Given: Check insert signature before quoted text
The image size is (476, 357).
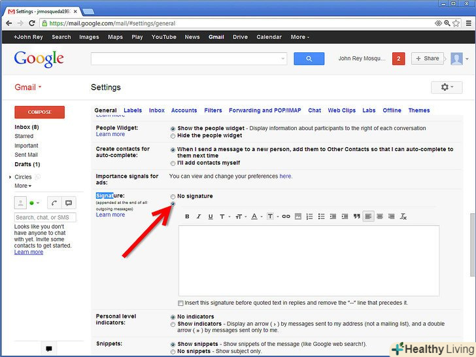Looking at the screenshot, I should (x=180, y=303).
